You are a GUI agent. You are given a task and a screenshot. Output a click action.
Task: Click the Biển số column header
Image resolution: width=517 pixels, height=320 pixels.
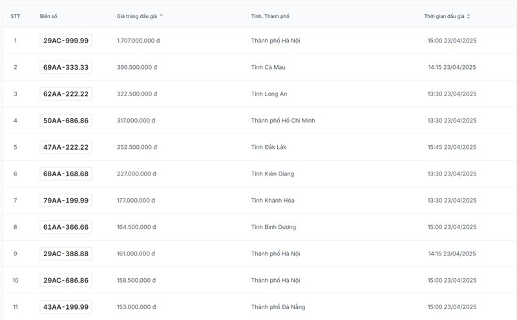(49, 16)
